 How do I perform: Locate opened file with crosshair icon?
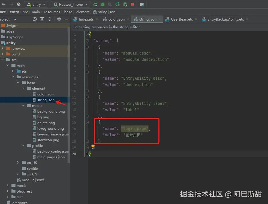click(x=35, y=19)
